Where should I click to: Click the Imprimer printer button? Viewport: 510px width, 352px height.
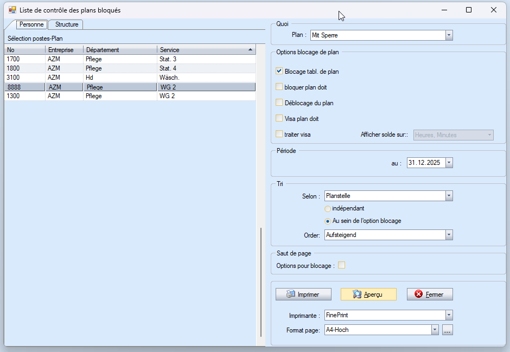[303, 294]
